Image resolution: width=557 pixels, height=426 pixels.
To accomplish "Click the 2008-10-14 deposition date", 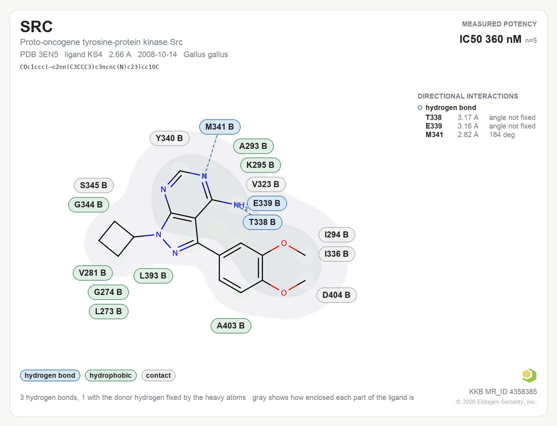I will pyautogui.click(x=157, y=55).
